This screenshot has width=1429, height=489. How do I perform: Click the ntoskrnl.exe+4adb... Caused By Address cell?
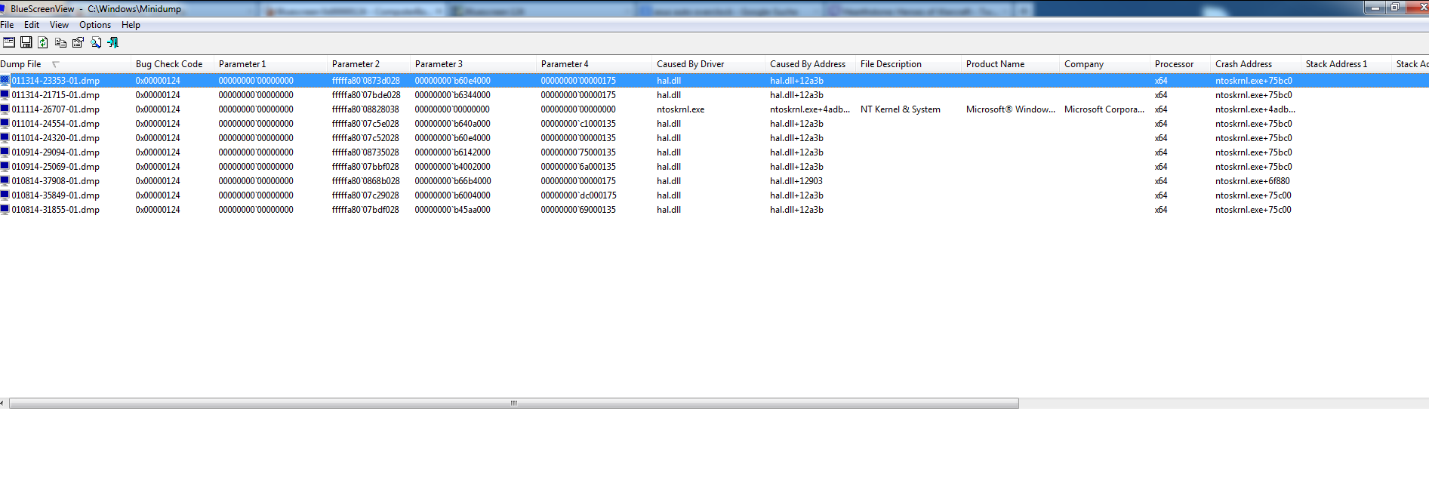(x=809, y=109)
